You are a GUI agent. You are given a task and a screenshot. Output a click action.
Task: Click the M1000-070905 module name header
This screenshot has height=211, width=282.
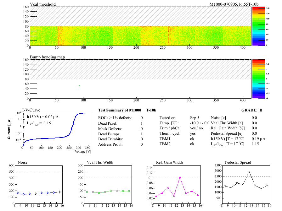click(234, 4)
